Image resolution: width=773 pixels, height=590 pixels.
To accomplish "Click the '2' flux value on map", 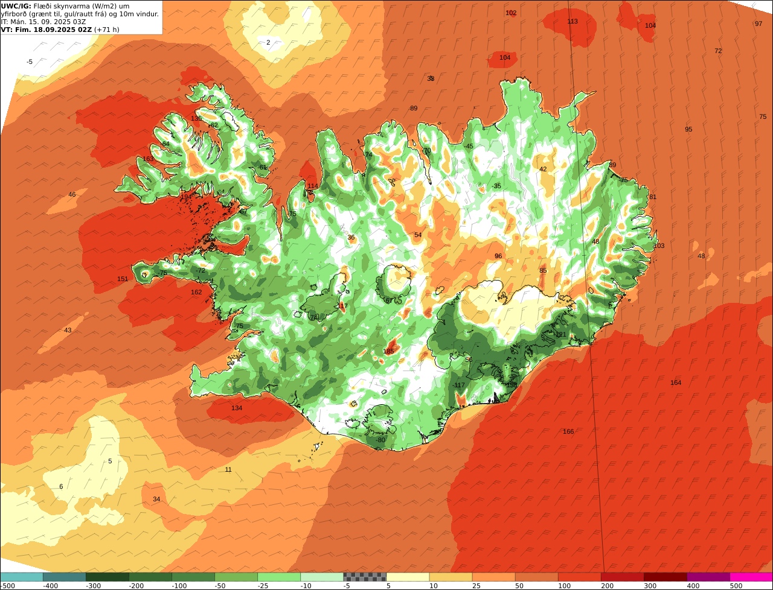I will (268, 42).
